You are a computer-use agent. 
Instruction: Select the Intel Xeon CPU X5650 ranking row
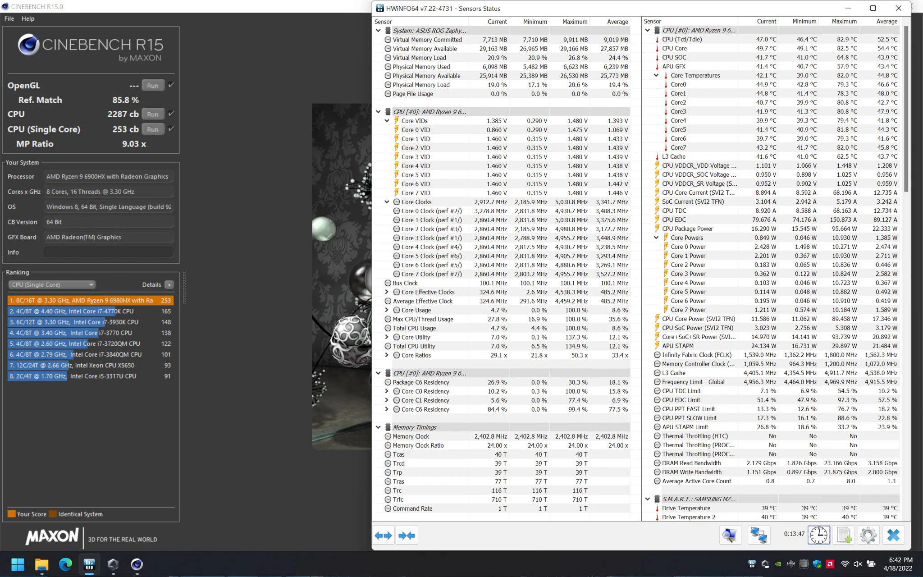[91, 365]
